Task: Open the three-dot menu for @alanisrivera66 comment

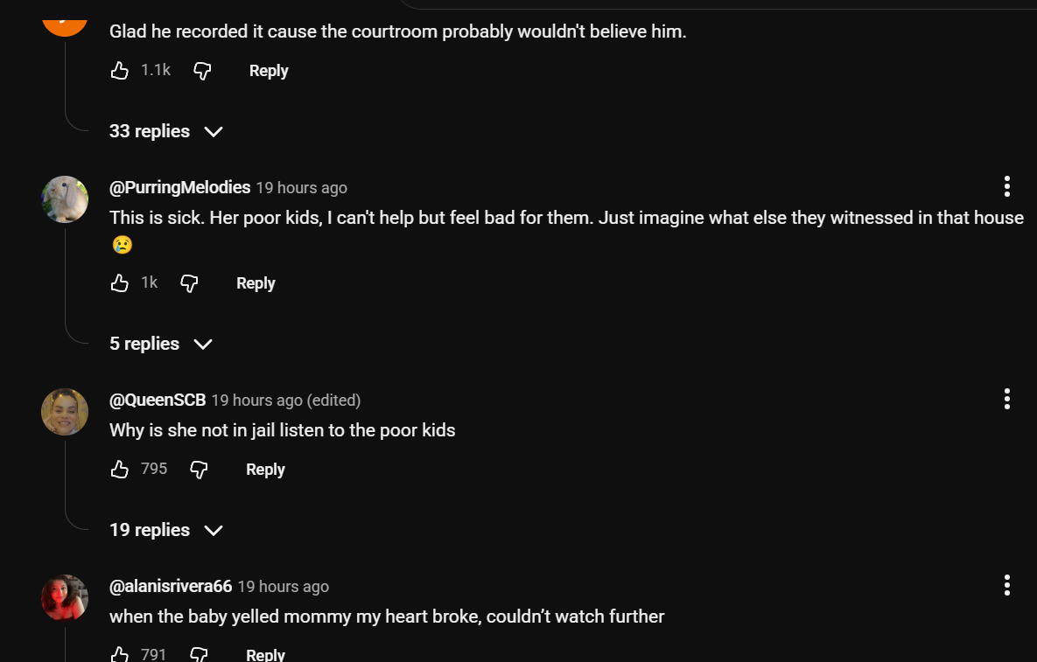Action: point(1007,585)
